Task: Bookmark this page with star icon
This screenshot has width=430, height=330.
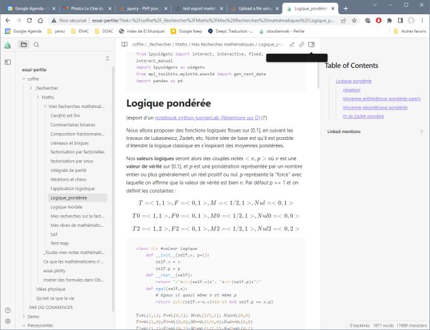Action: click(354, 20)
